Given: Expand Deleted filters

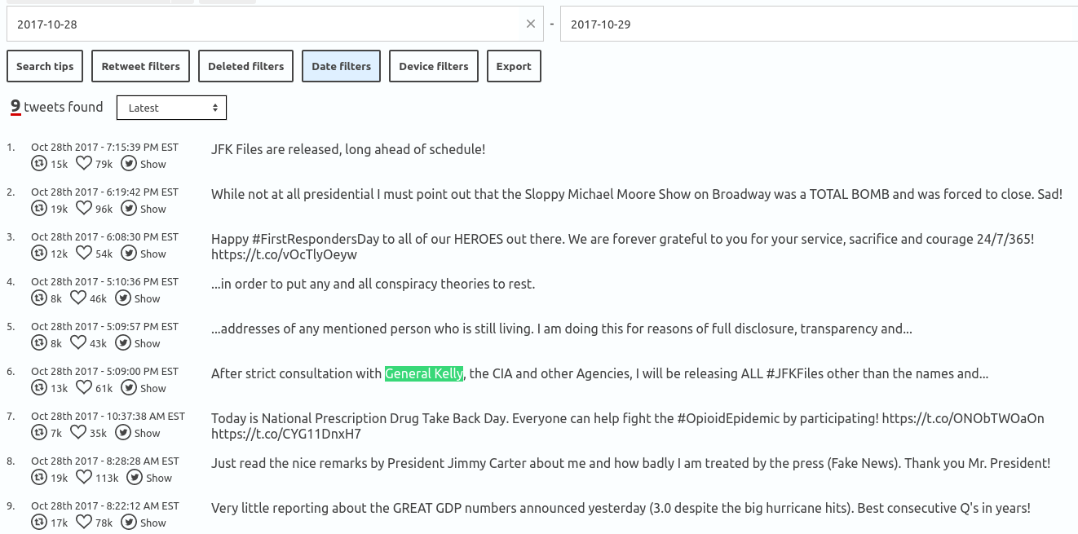Looking at the screenshot, I should 245,66.
